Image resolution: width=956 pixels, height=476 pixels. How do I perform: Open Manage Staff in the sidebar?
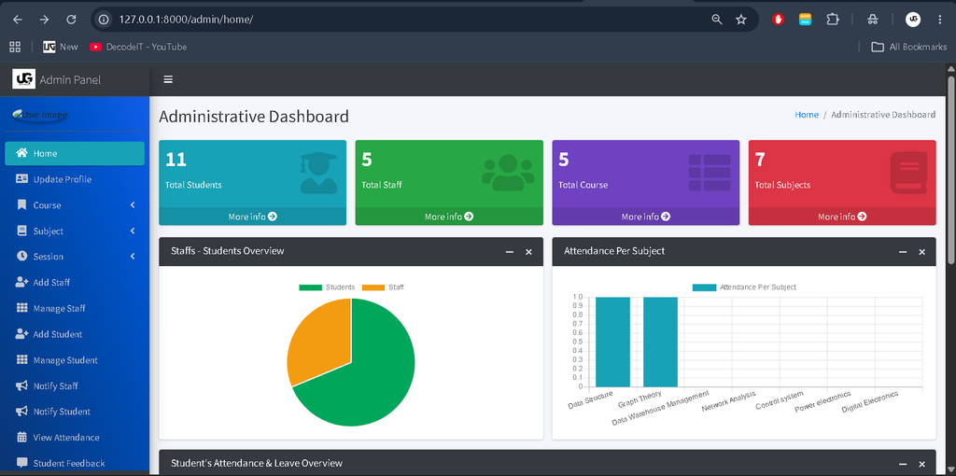point(75,308)
